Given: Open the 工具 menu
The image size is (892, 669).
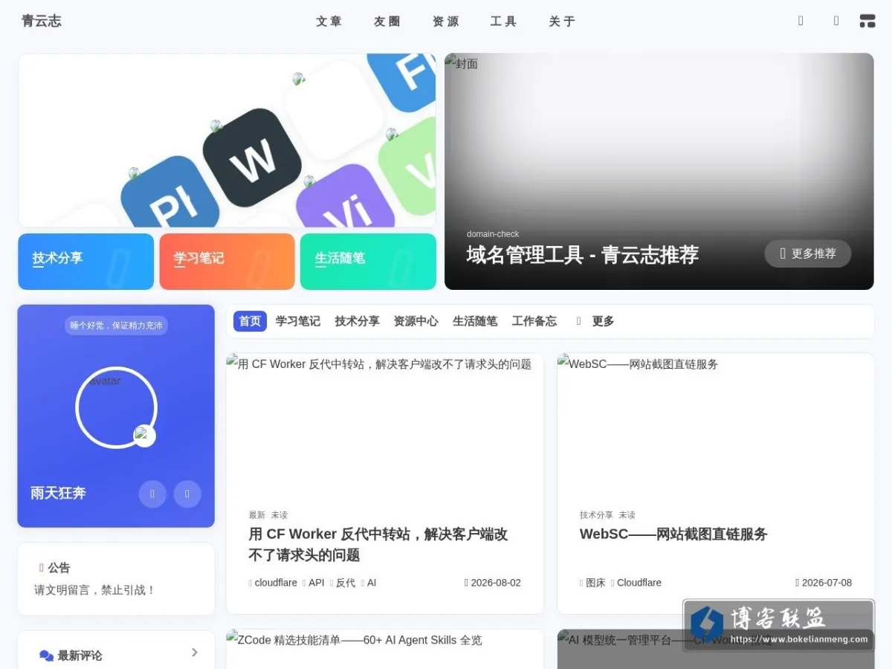Looking at the screenshot, I should click(x=503, y=22).
